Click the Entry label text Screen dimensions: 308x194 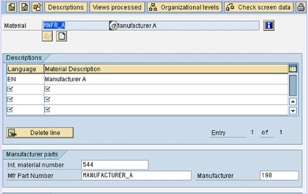point(218,133)
